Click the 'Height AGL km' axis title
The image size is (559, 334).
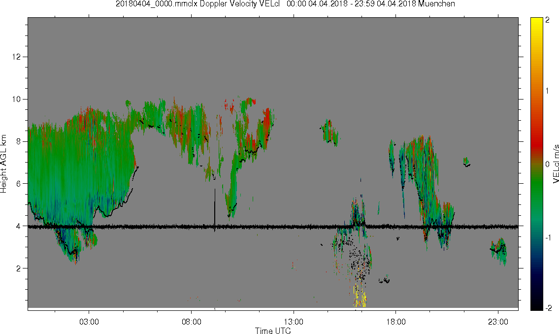[x=3, y=164]
